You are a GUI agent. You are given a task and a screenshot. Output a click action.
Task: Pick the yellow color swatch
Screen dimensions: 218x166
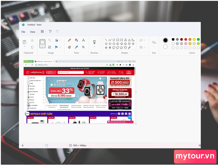coord(194,39)
